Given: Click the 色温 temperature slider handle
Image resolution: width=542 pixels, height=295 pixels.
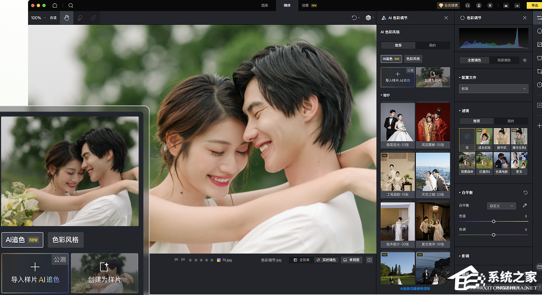Looking at the screenshot, I should tap(493, 221).
